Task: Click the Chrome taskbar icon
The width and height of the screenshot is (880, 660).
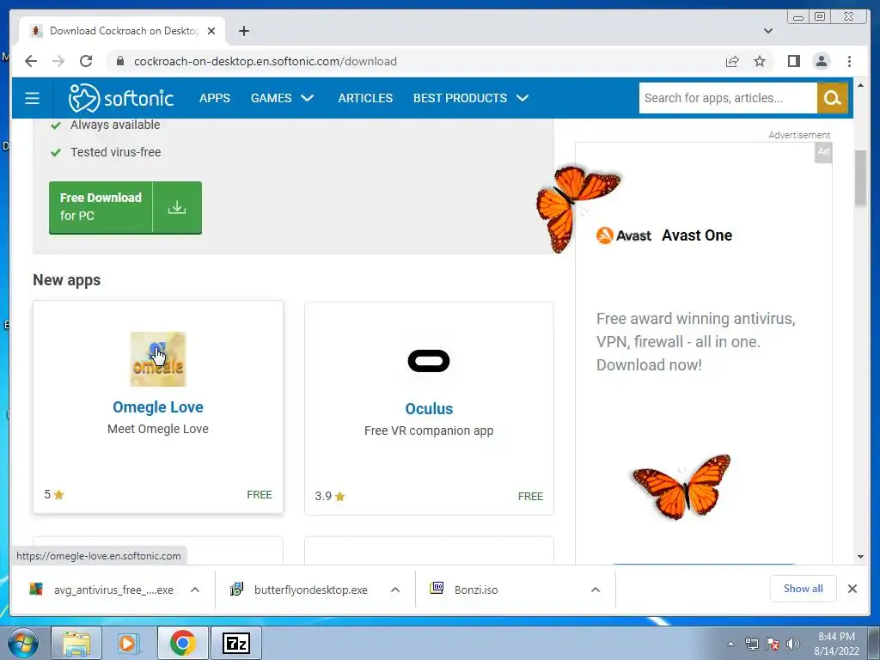Action: [x=183, y=643]
